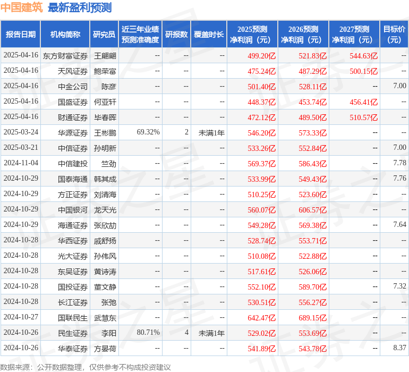Click analyst name 鲍荣富

[x=105, y=71]
